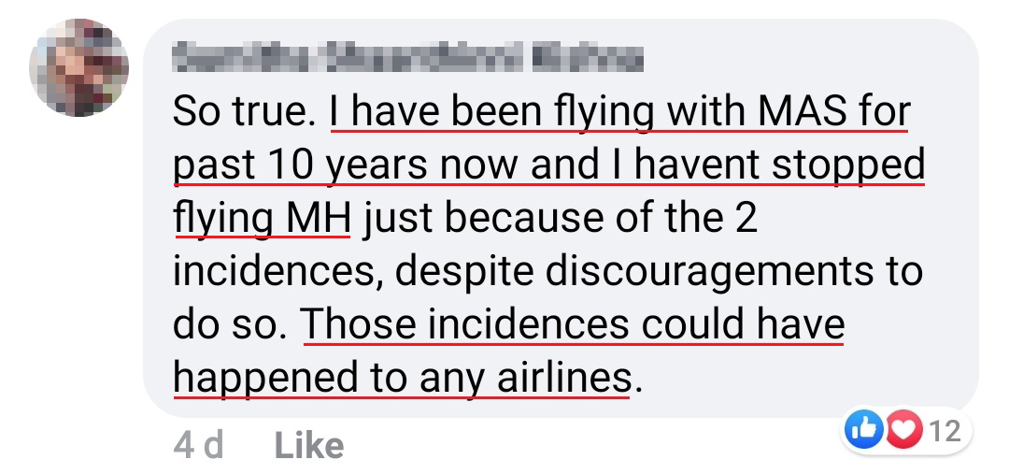Click the "So true." opening text
Image resolution: width=1009 pixels, height=474 pixels.
click(x=246, y=114)
